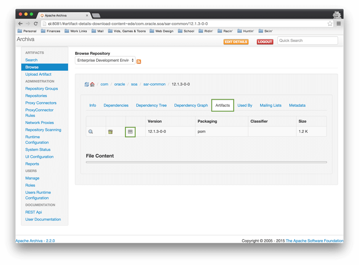The image size is (359, 265).
Task: Open Huntin' bookmarks folder
Action: click(246, 31)
